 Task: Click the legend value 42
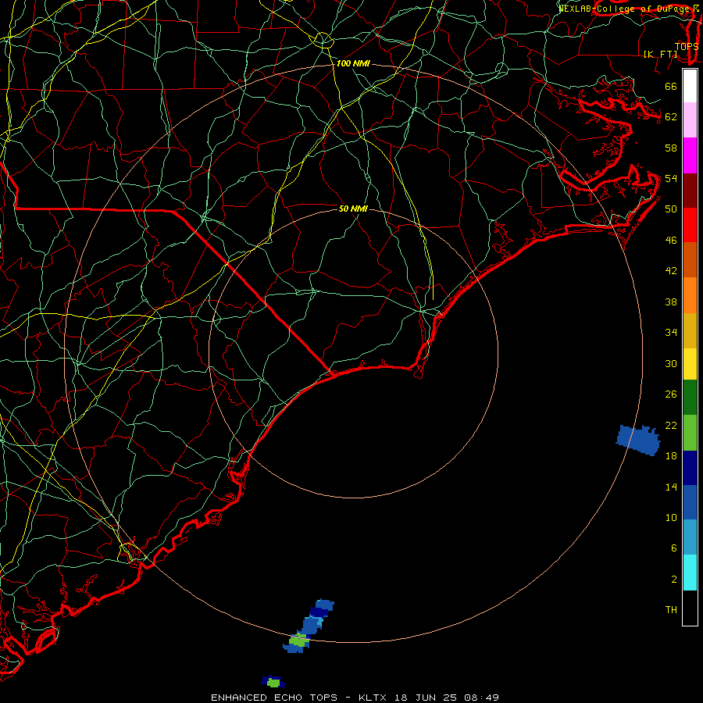671,271
